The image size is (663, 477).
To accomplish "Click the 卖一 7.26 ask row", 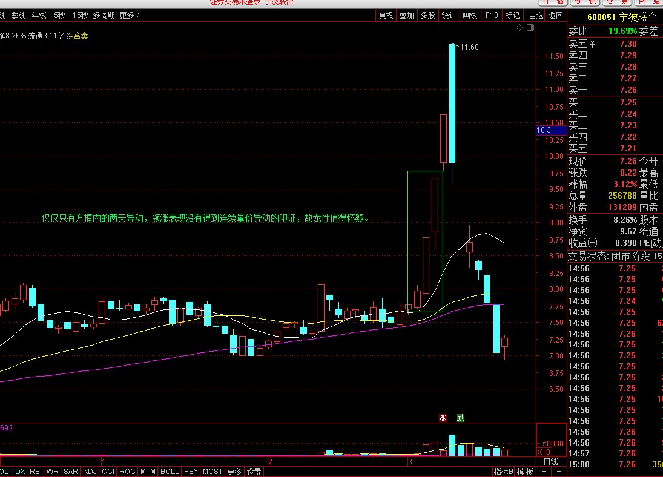I will point(615,90).
